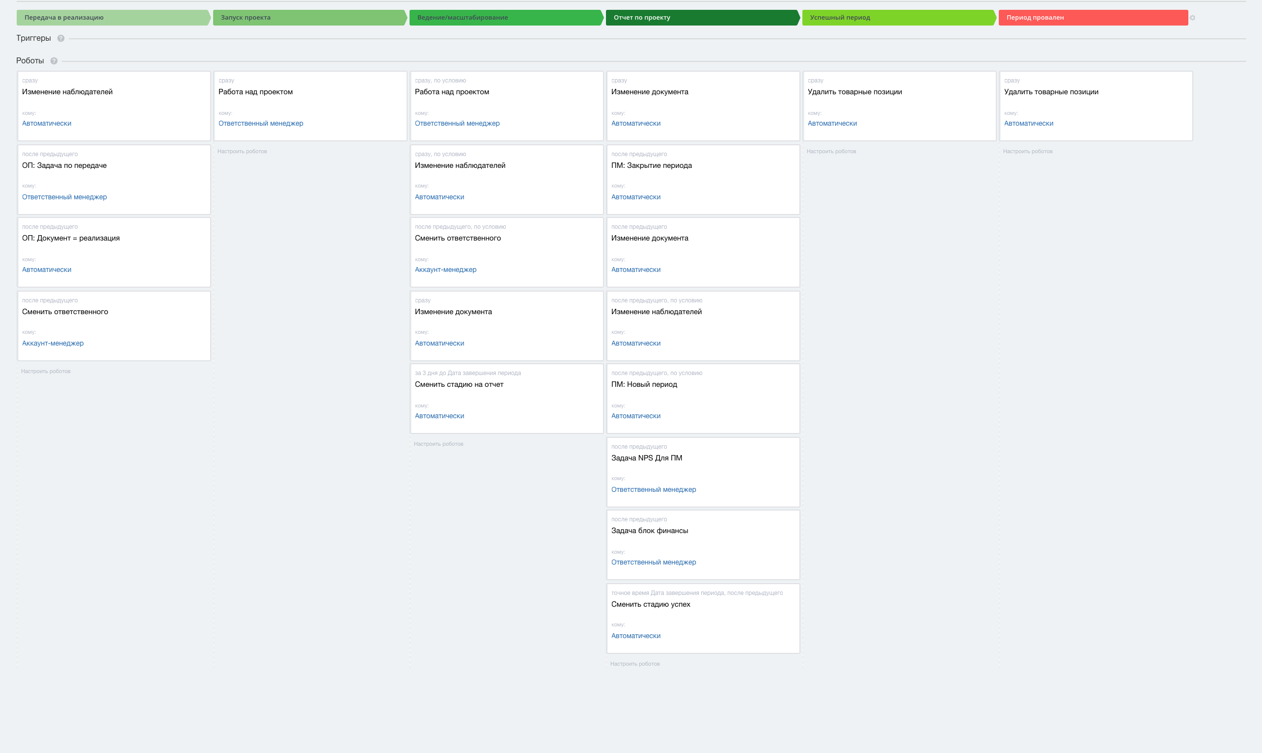Click Настроить роботов under Период провален column
This screenshot has height=753, width=1262.
[x=1028, y=152]
